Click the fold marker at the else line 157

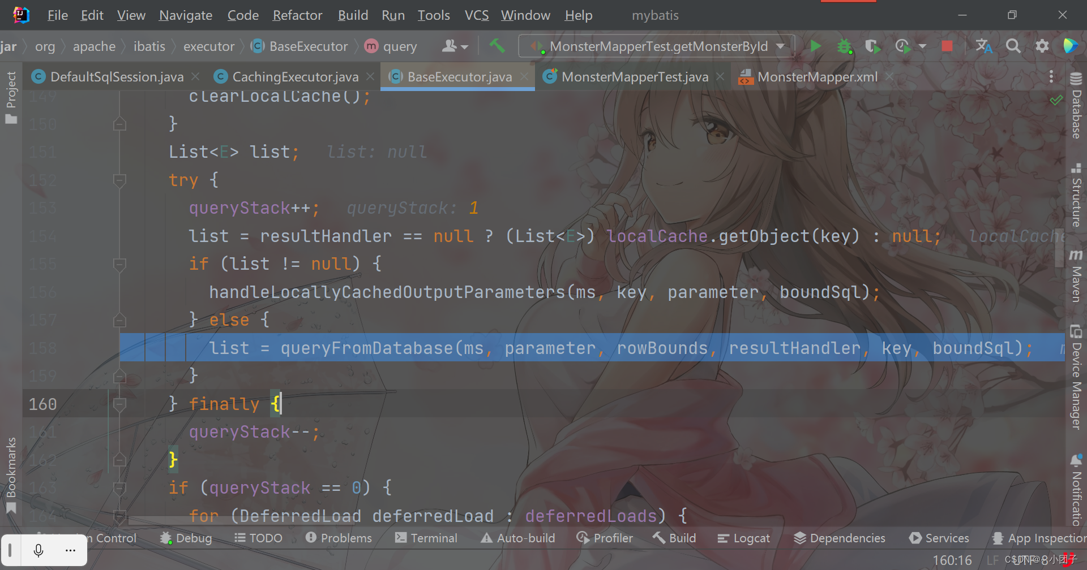(119, 320)
